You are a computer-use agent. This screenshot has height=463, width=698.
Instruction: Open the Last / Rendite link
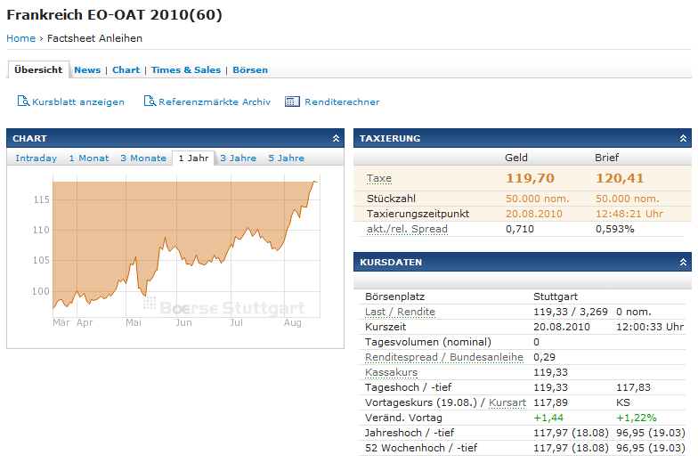tap(400, 312)
